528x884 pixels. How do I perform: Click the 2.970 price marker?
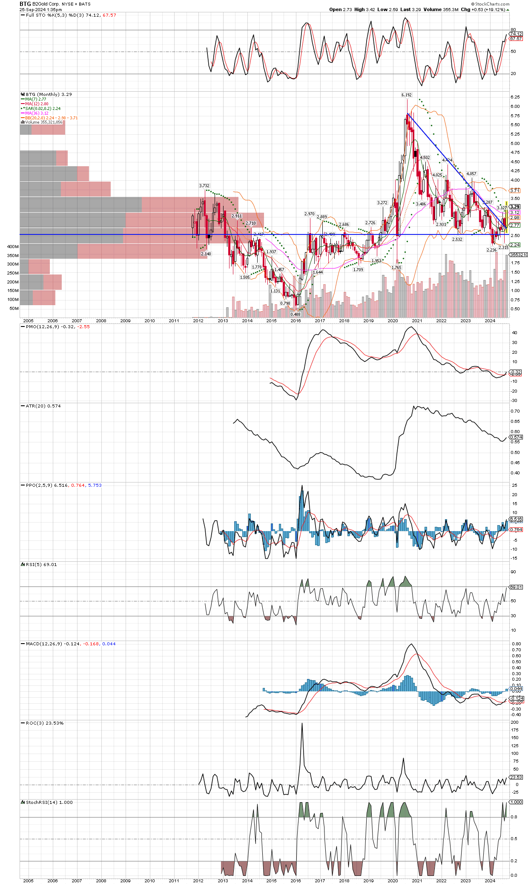(310, 214)
